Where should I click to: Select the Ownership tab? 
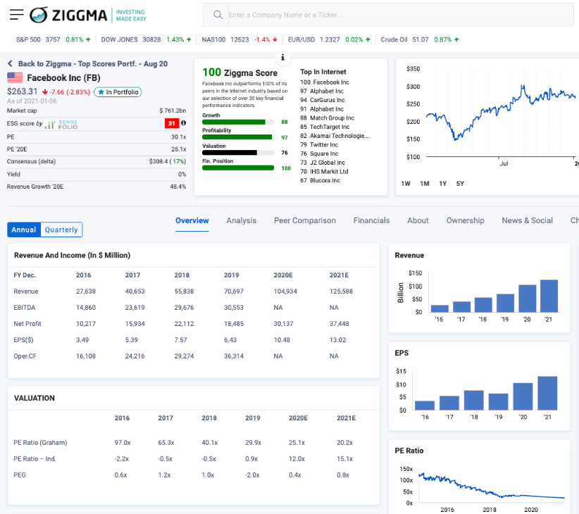(x=466, y=220)
